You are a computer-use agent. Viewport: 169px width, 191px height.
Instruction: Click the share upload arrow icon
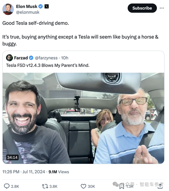(160, 186)
